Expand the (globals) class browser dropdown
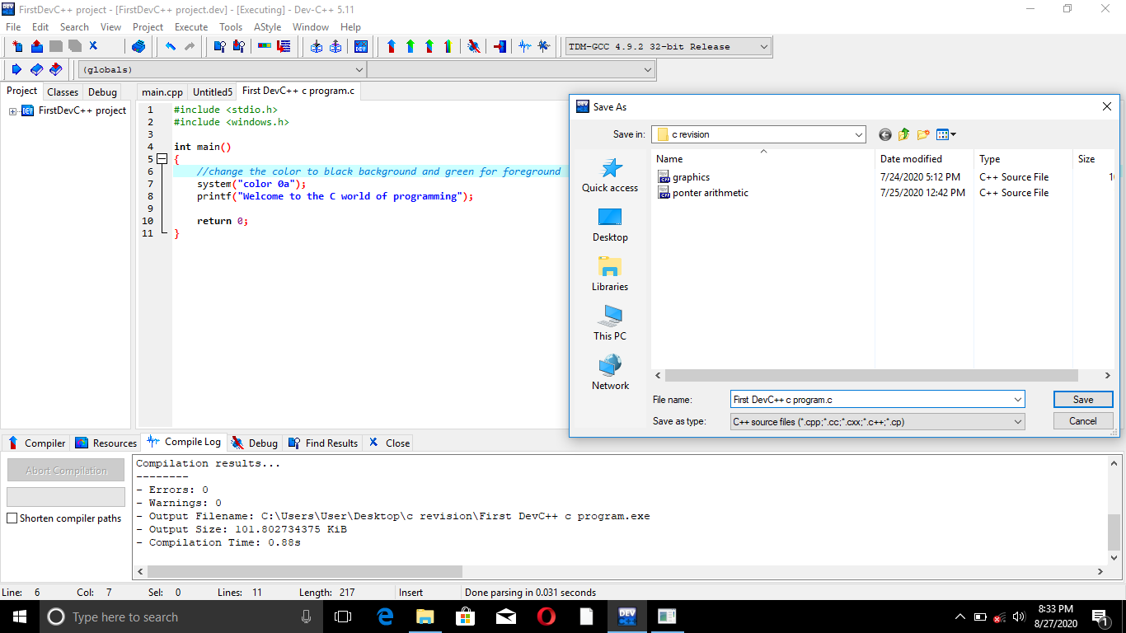 pos(359,69)
